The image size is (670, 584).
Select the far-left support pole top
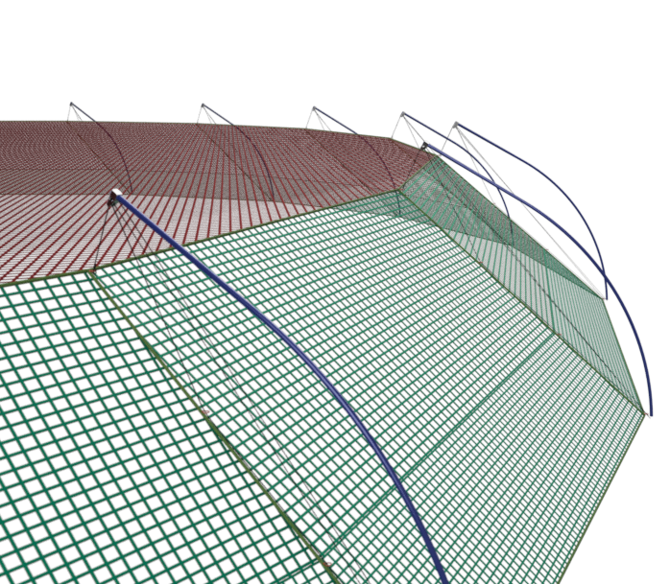click(x=71, y=105)
